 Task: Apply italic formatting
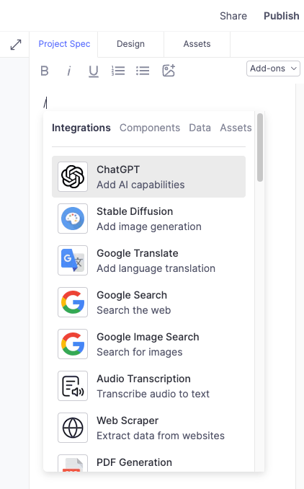(x=69, y=71)
